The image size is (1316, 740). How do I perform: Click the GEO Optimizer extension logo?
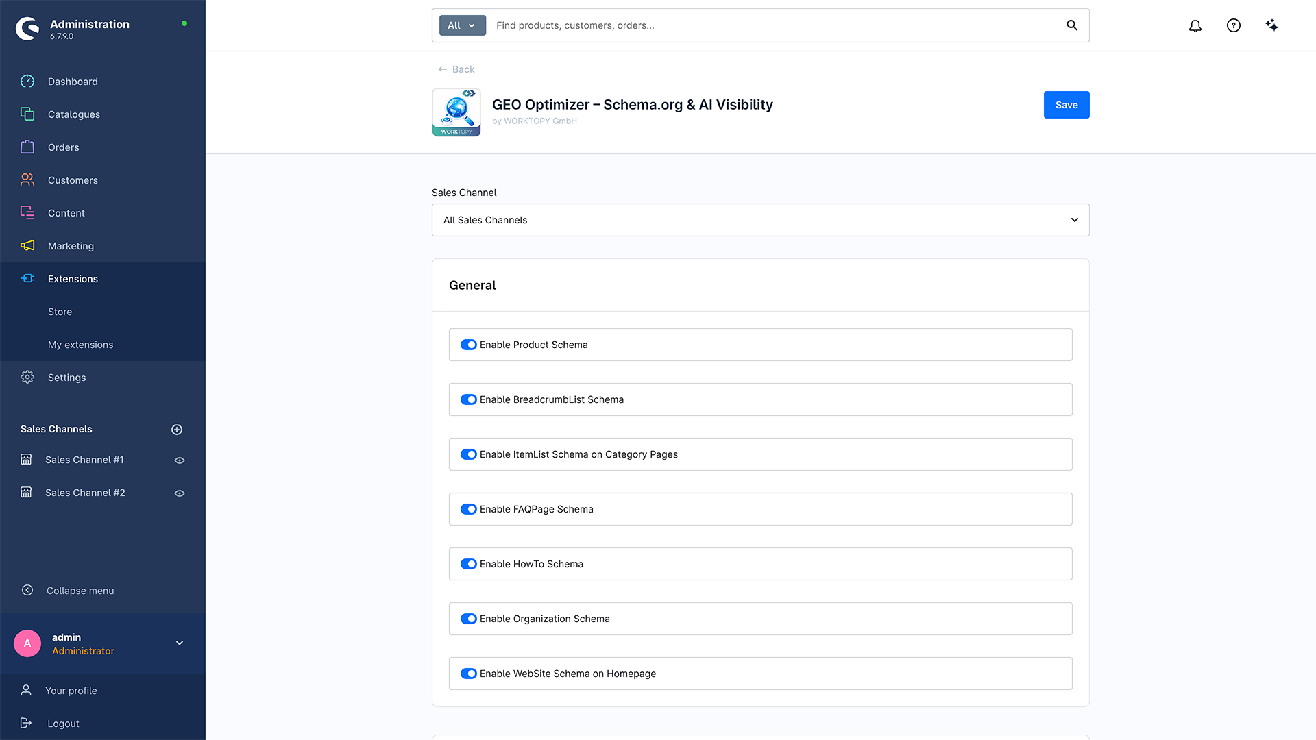[x=456, y=112]
